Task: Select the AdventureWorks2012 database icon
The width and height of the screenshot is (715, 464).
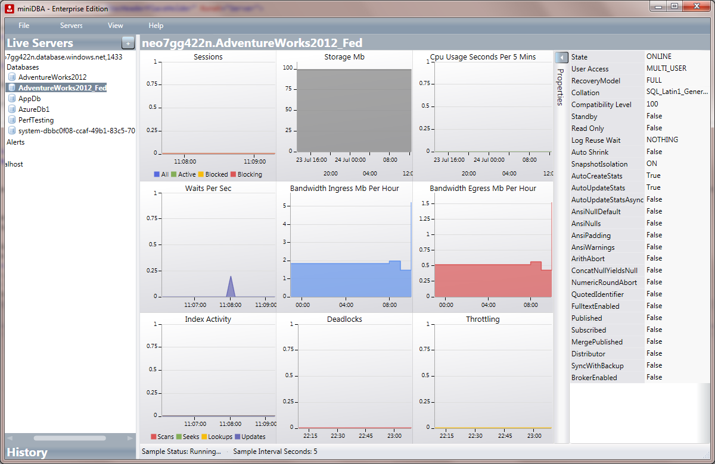Action: click(x=11, y=77)
